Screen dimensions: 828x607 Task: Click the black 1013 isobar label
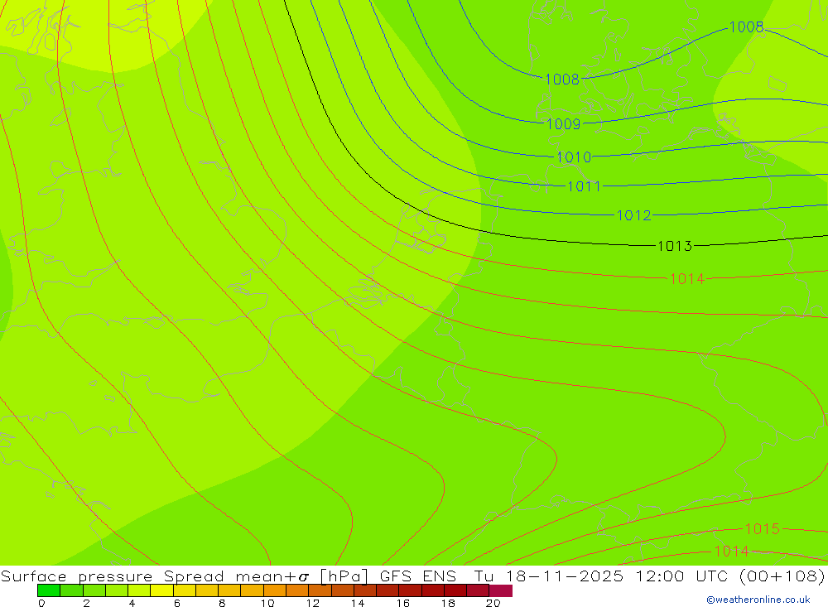(x=674, y=246)
